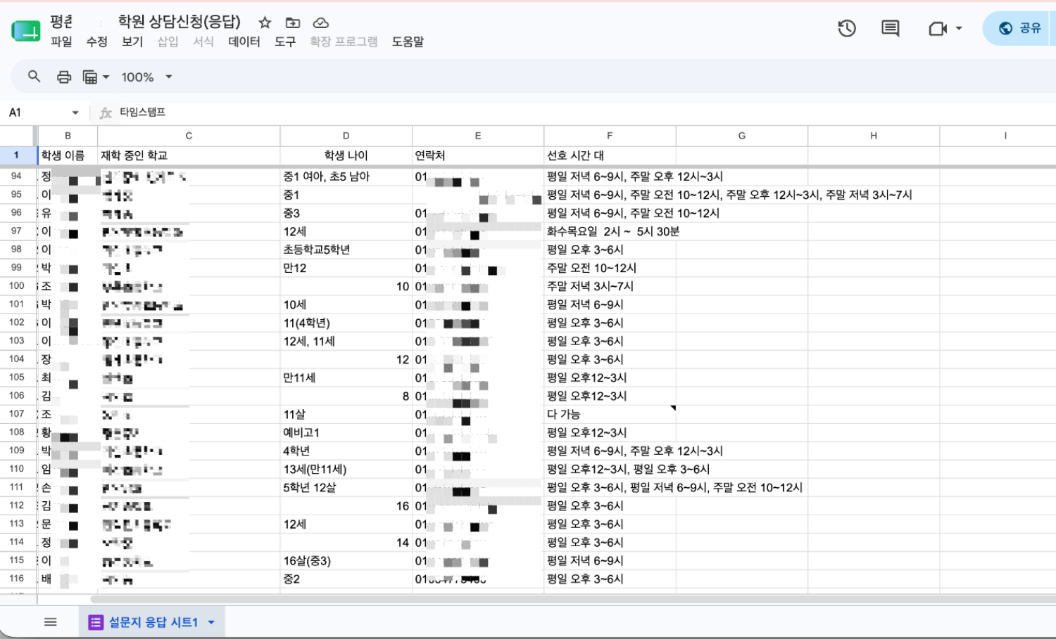Select cell 화수목요일 2시 ~ 5시 30분

[610, 231]
